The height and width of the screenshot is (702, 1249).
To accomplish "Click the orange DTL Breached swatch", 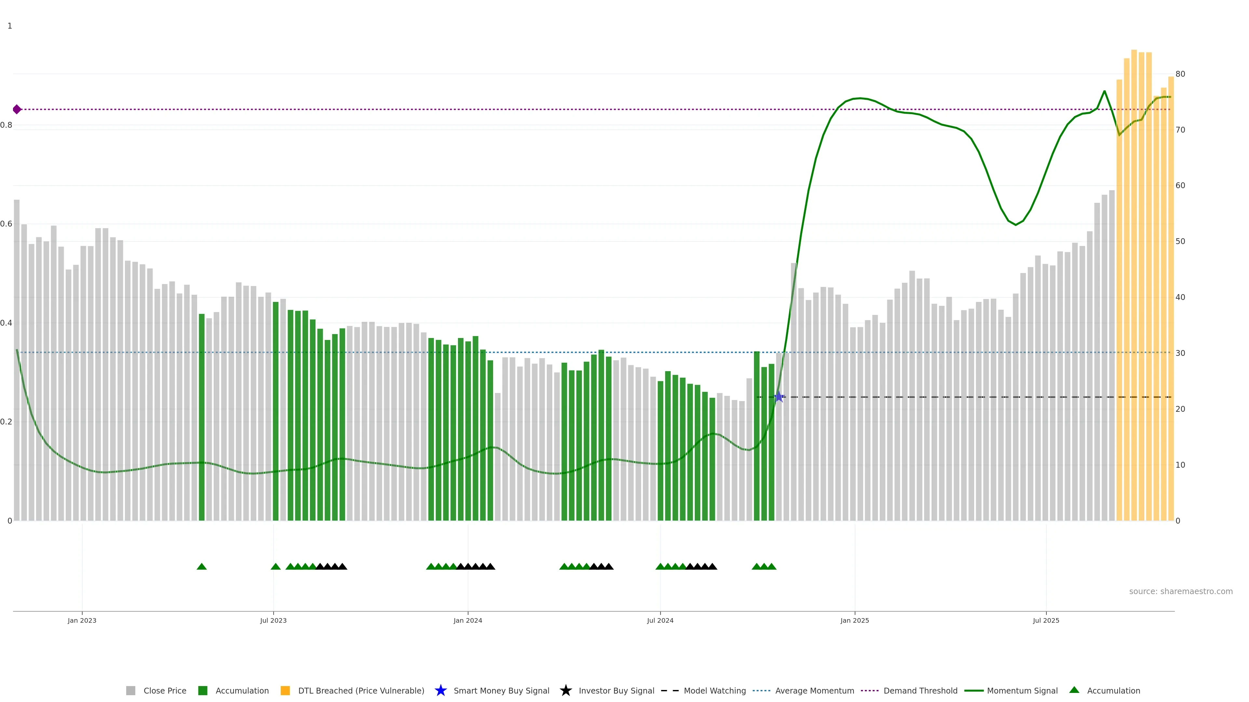I will (285, 690).
